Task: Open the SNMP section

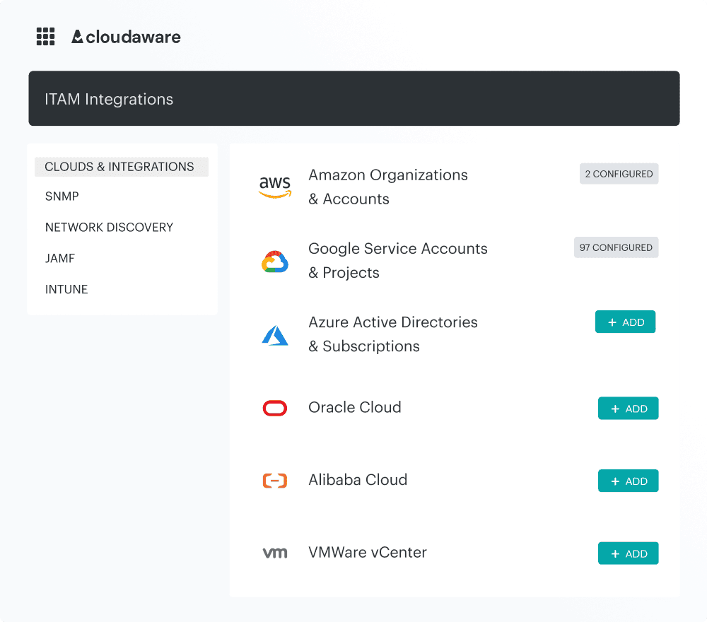Action: [62, 196]
